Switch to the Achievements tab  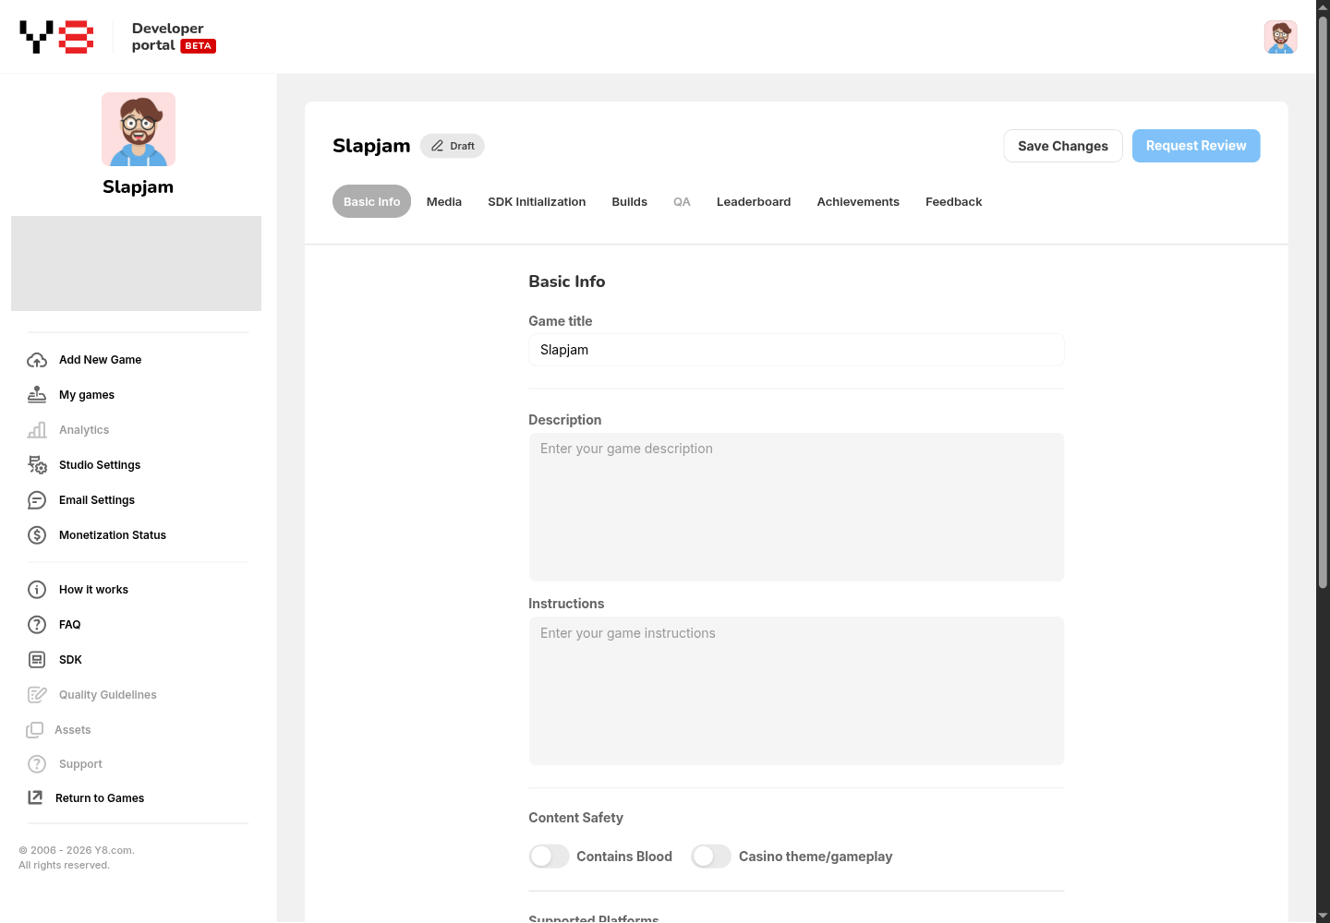[858, 202]
